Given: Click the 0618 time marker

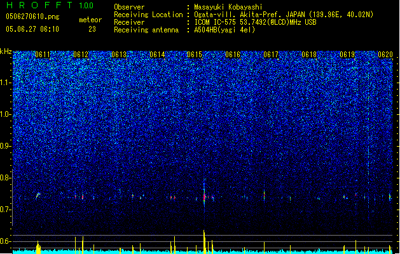Looking at the screenshot, I should [309, 55].
